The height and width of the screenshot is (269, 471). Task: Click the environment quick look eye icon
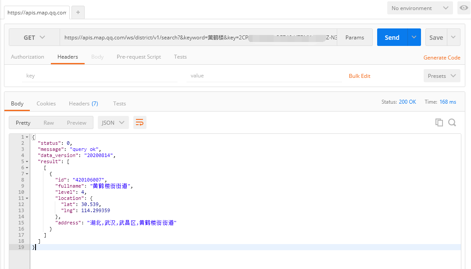coord(464,8)
